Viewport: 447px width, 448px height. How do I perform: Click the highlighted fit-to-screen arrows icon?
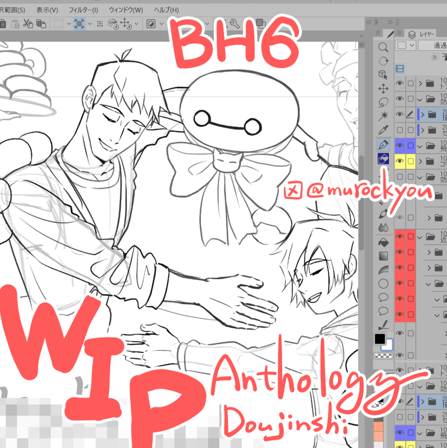[79, 23]
